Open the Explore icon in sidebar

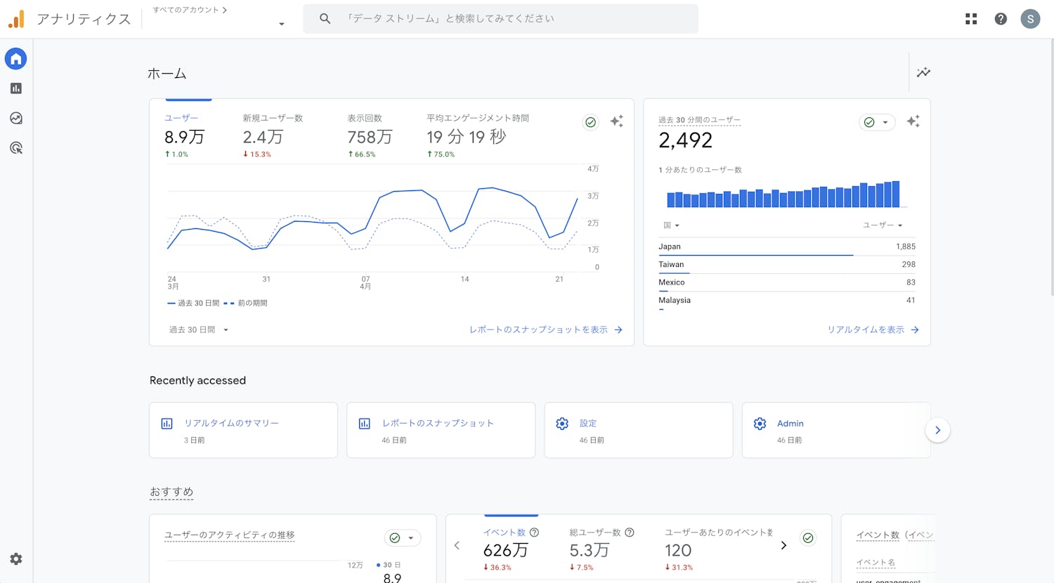[16, 118]
